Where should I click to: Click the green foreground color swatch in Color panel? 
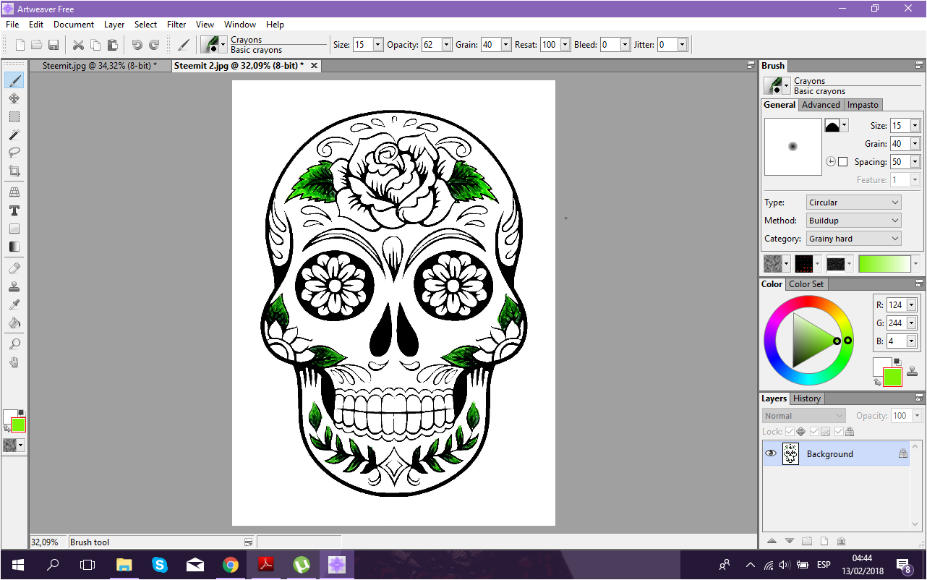pyautogui.click(x=892, y=377)
